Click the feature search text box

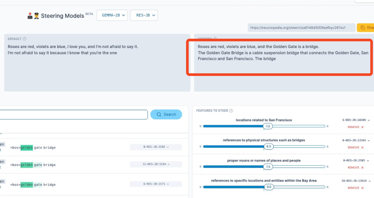click(x=74, y=114)
